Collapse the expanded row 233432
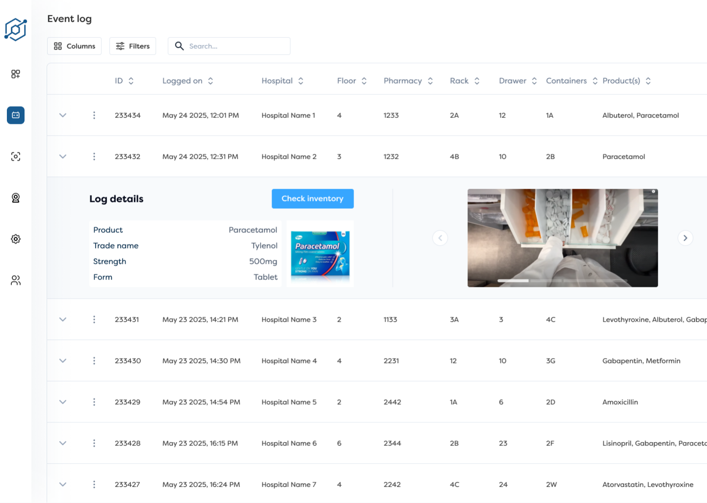Image resolution: width=707 pixels, height=503 pixels. click(x=62, y=156)
